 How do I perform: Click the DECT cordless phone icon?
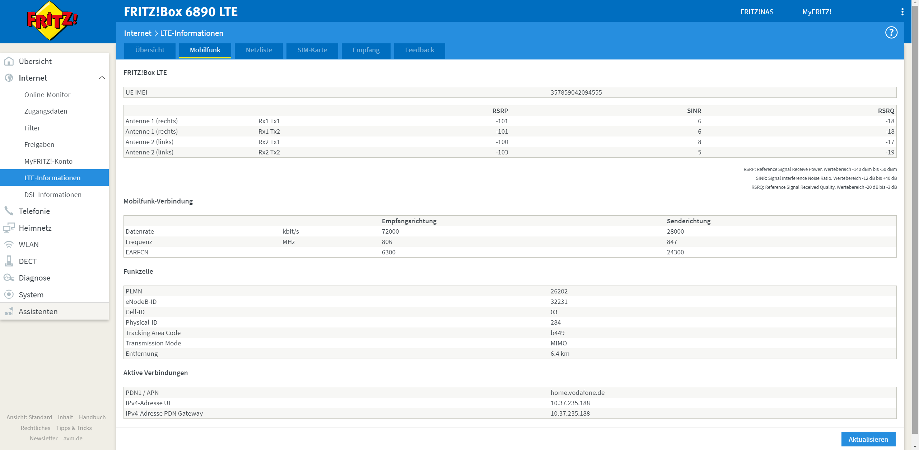tap(9, 261)
